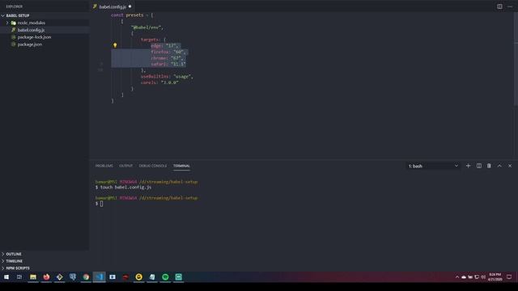
Task: Click the 'targets' key in editor
Action: pos(151,40)
